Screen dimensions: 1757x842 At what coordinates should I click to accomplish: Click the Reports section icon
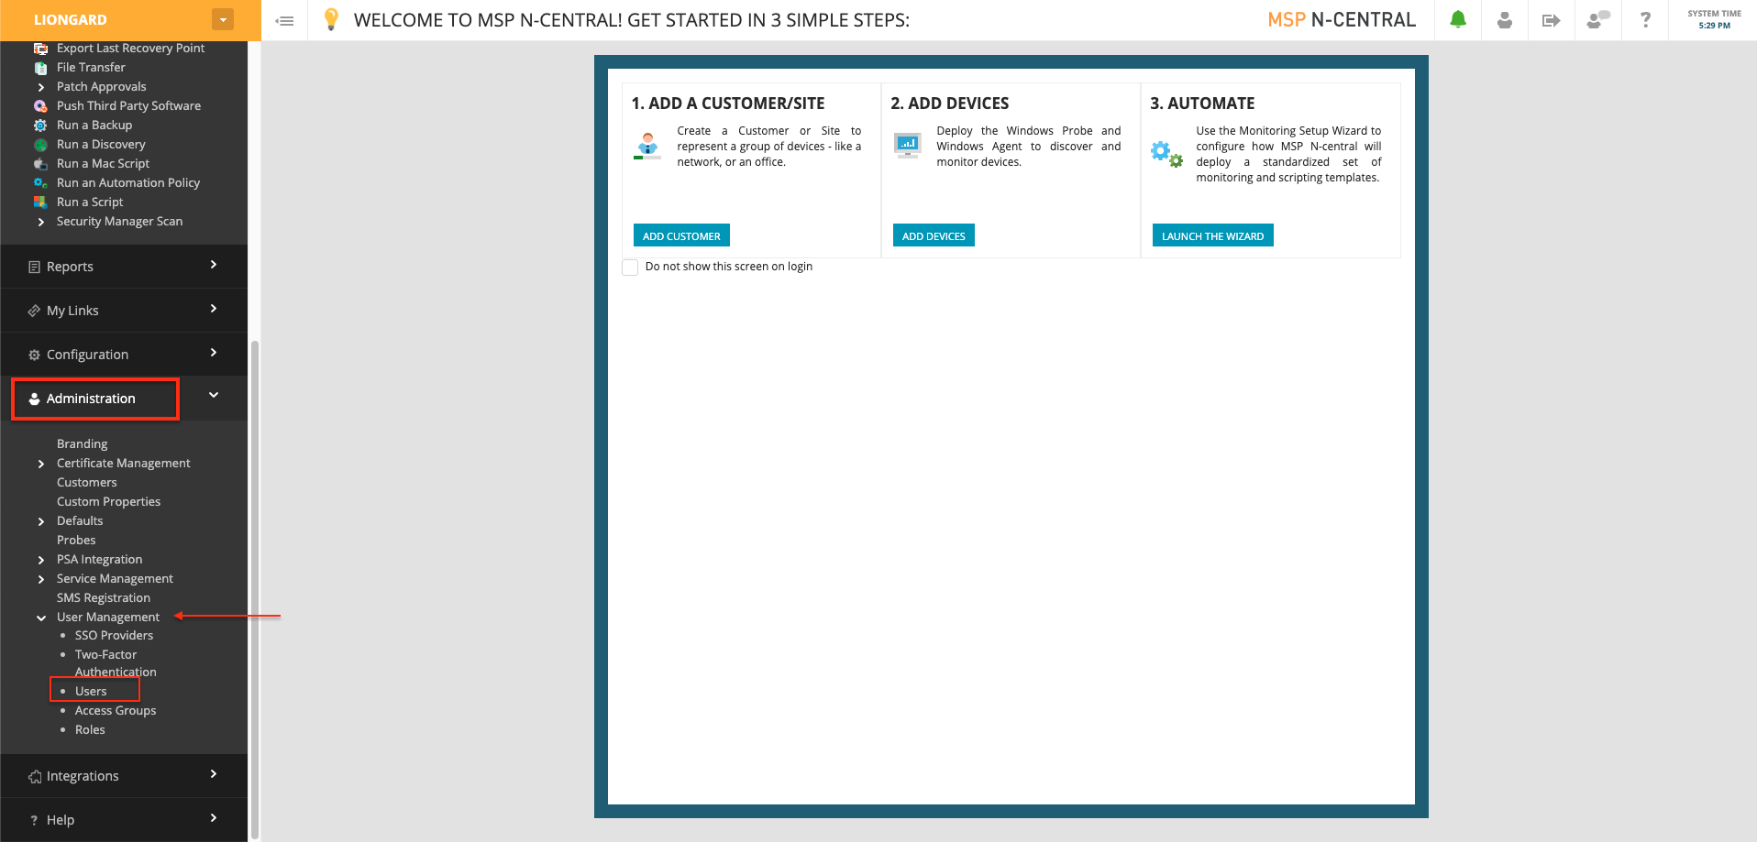click(35, 267)
